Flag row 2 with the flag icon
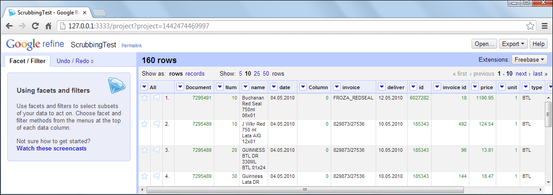The height and width of the screenshot is (195, 553). 156,124
